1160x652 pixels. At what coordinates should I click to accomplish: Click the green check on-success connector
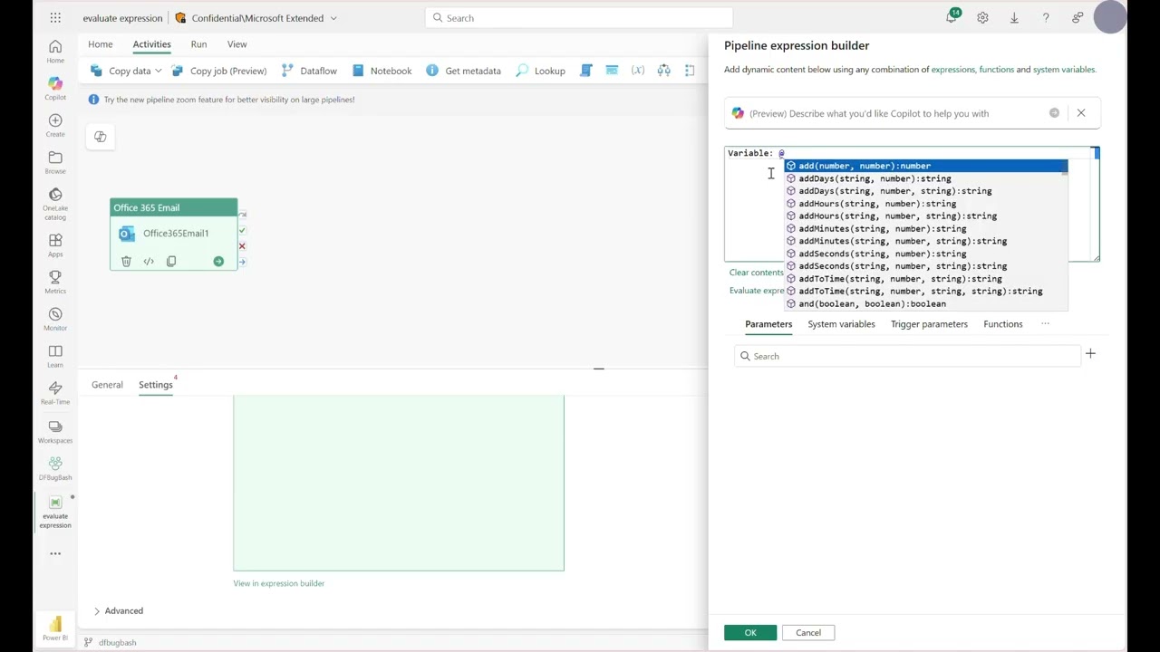[242, 230]
